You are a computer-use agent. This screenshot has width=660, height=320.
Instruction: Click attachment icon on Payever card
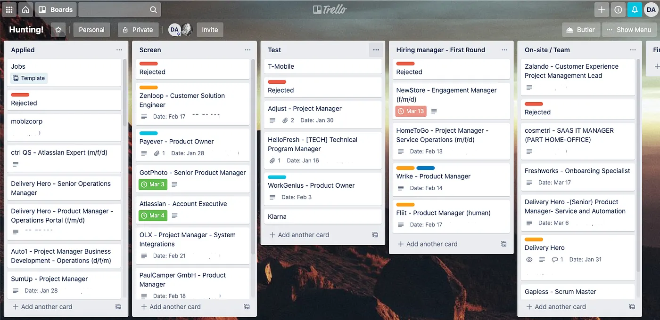[x=157, y=153]
